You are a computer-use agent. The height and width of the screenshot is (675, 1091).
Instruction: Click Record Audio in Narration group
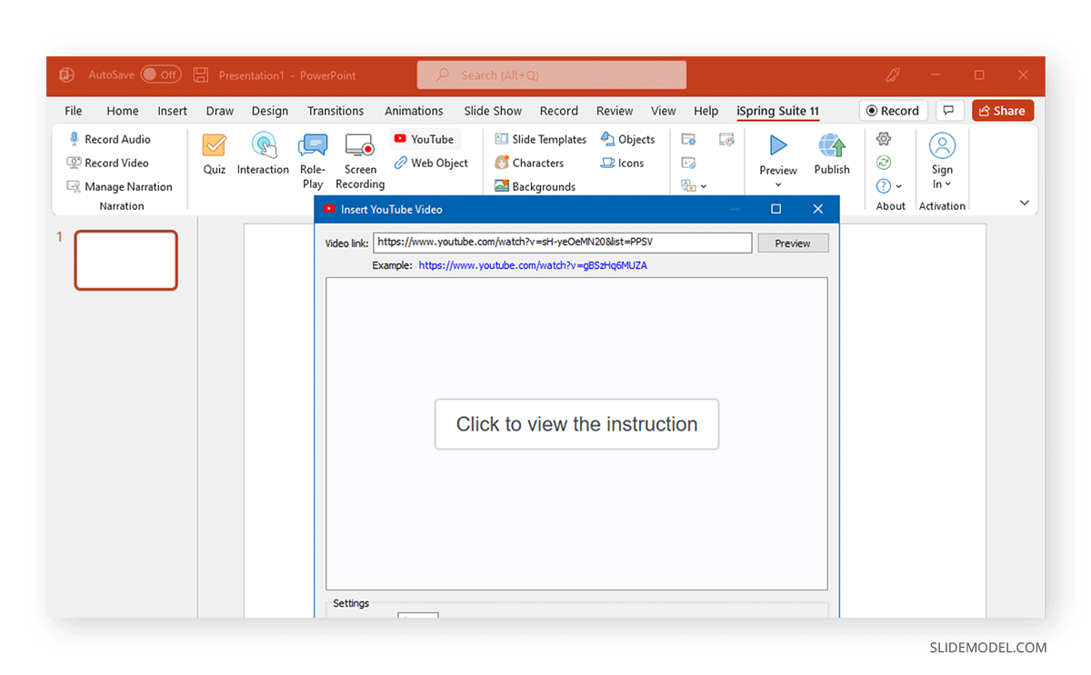point(110,139)
